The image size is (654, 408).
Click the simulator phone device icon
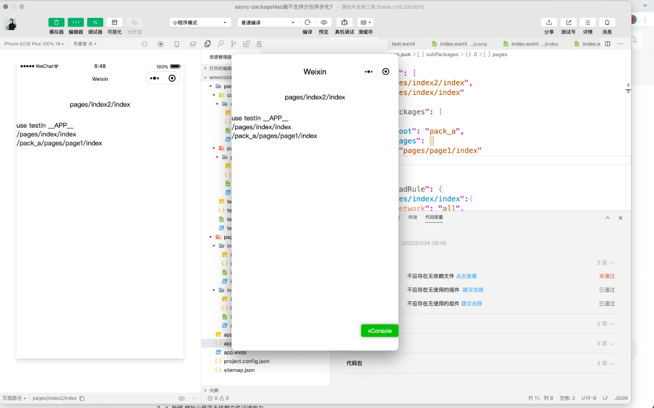point(177,44)
